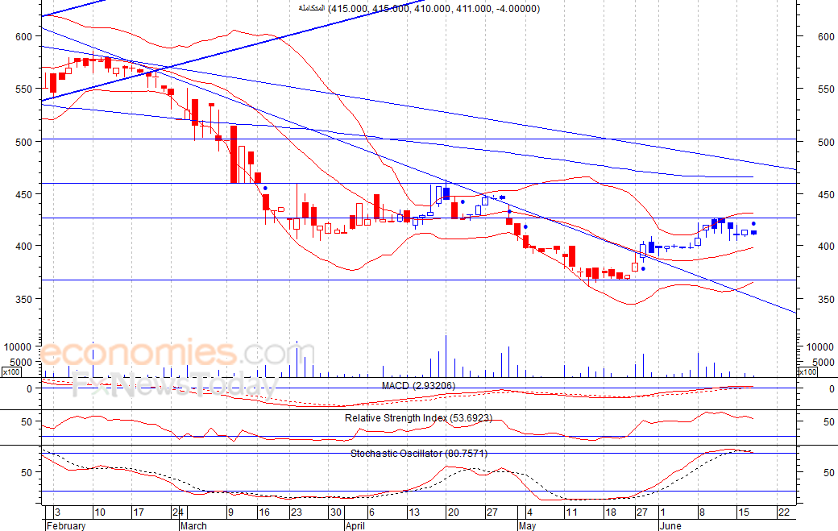Select February on the time axis

click(65, 525)
